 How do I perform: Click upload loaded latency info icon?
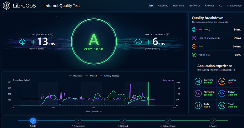tap(167, 34)
